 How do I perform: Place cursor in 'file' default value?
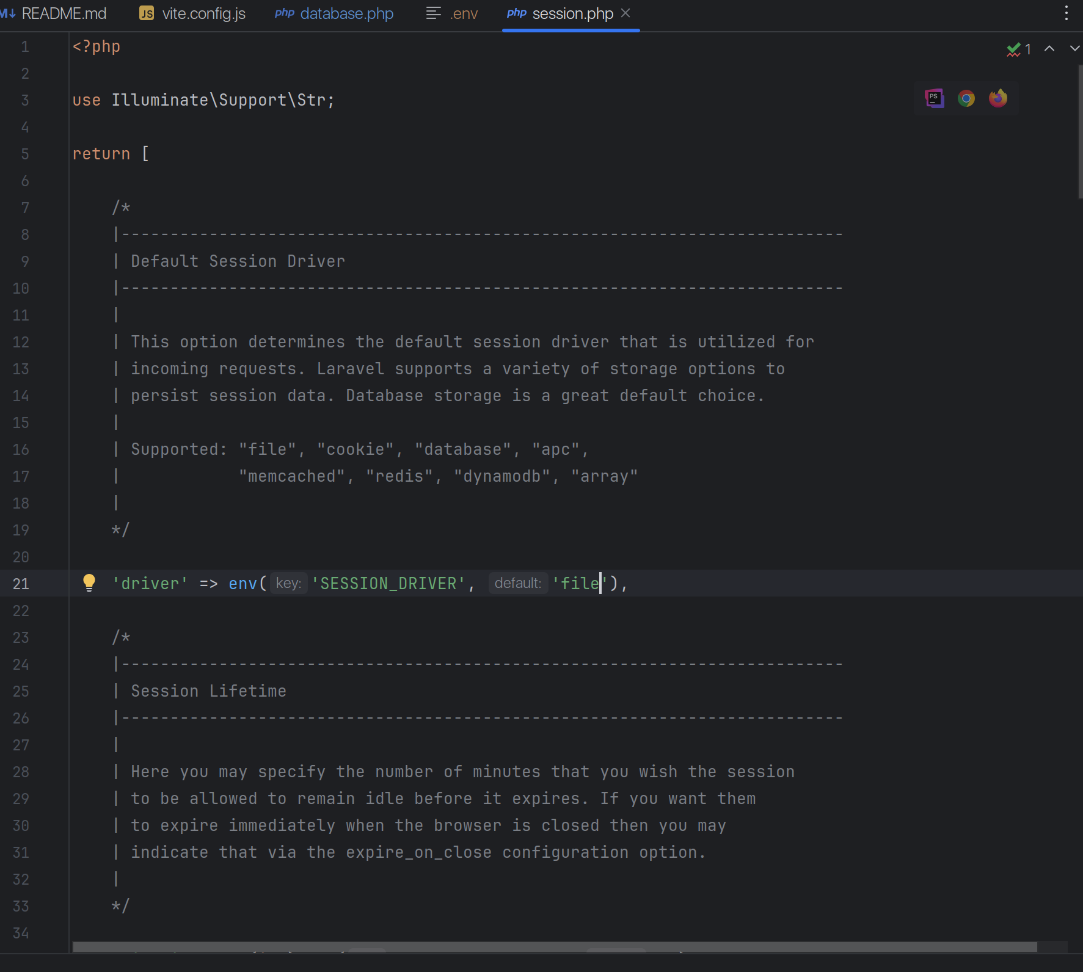coord(580,584)
